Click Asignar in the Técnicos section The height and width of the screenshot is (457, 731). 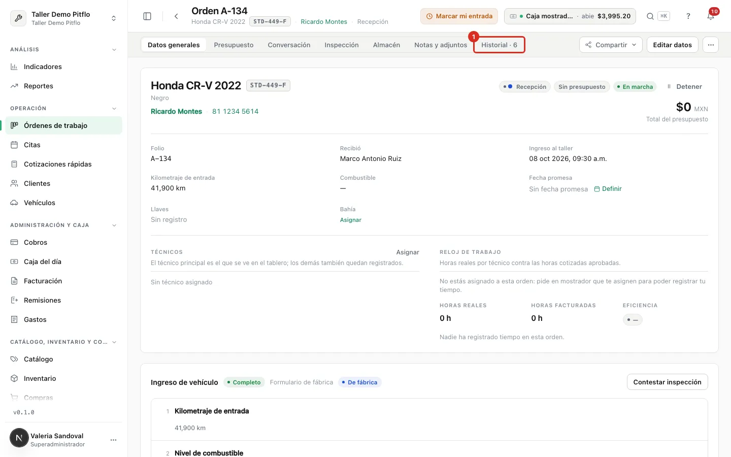pyautogui.click(x=408, y=252)
